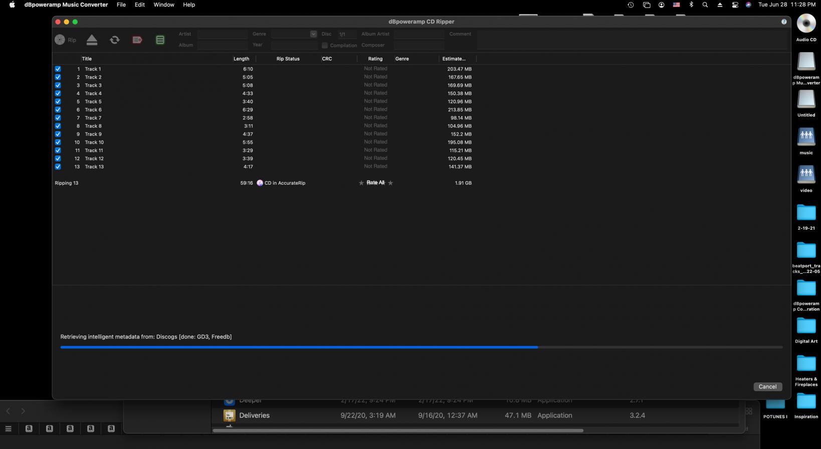
Task: Launch Siri from the menu bar
Action: coord(748,5)
